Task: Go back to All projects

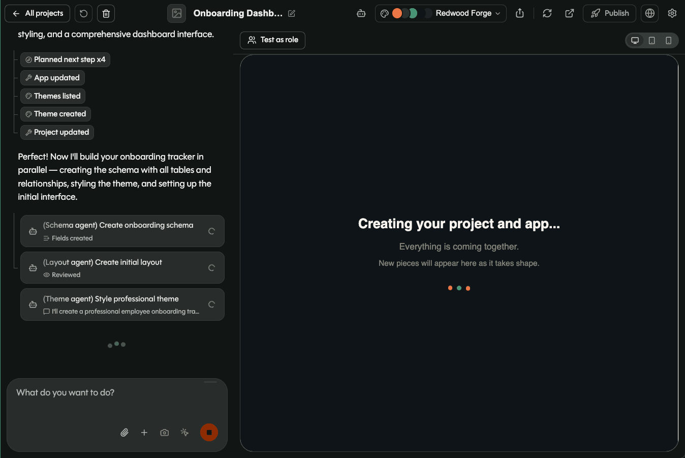Action: point(37,13)
